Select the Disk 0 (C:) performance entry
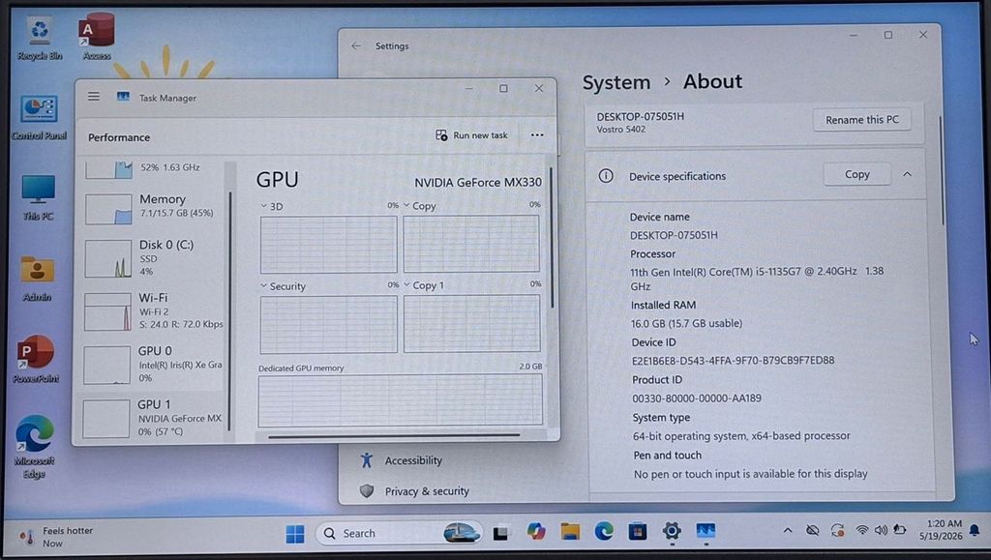The image size is (991, 560). [x=152, y=257]
